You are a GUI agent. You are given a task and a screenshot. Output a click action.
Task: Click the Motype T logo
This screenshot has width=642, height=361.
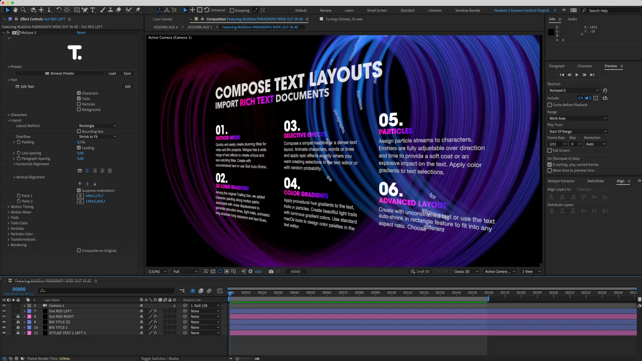75,52
